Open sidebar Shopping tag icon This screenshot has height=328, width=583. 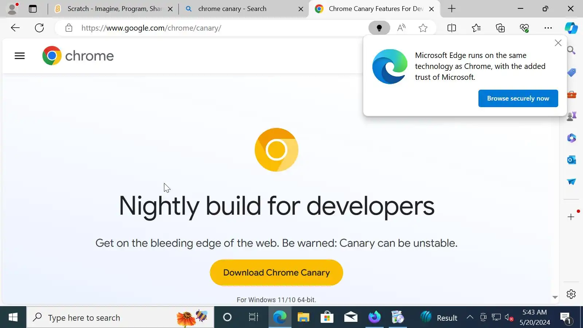(571, 73)
